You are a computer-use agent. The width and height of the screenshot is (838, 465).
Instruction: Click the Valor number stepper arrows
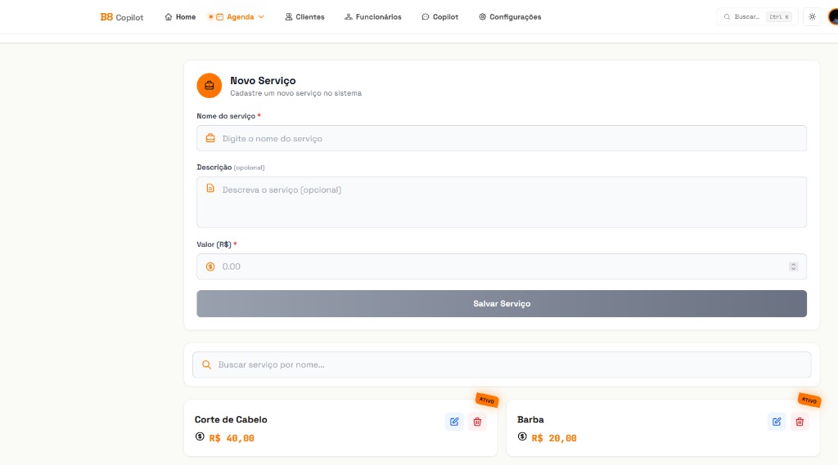[x=793, y=266]
